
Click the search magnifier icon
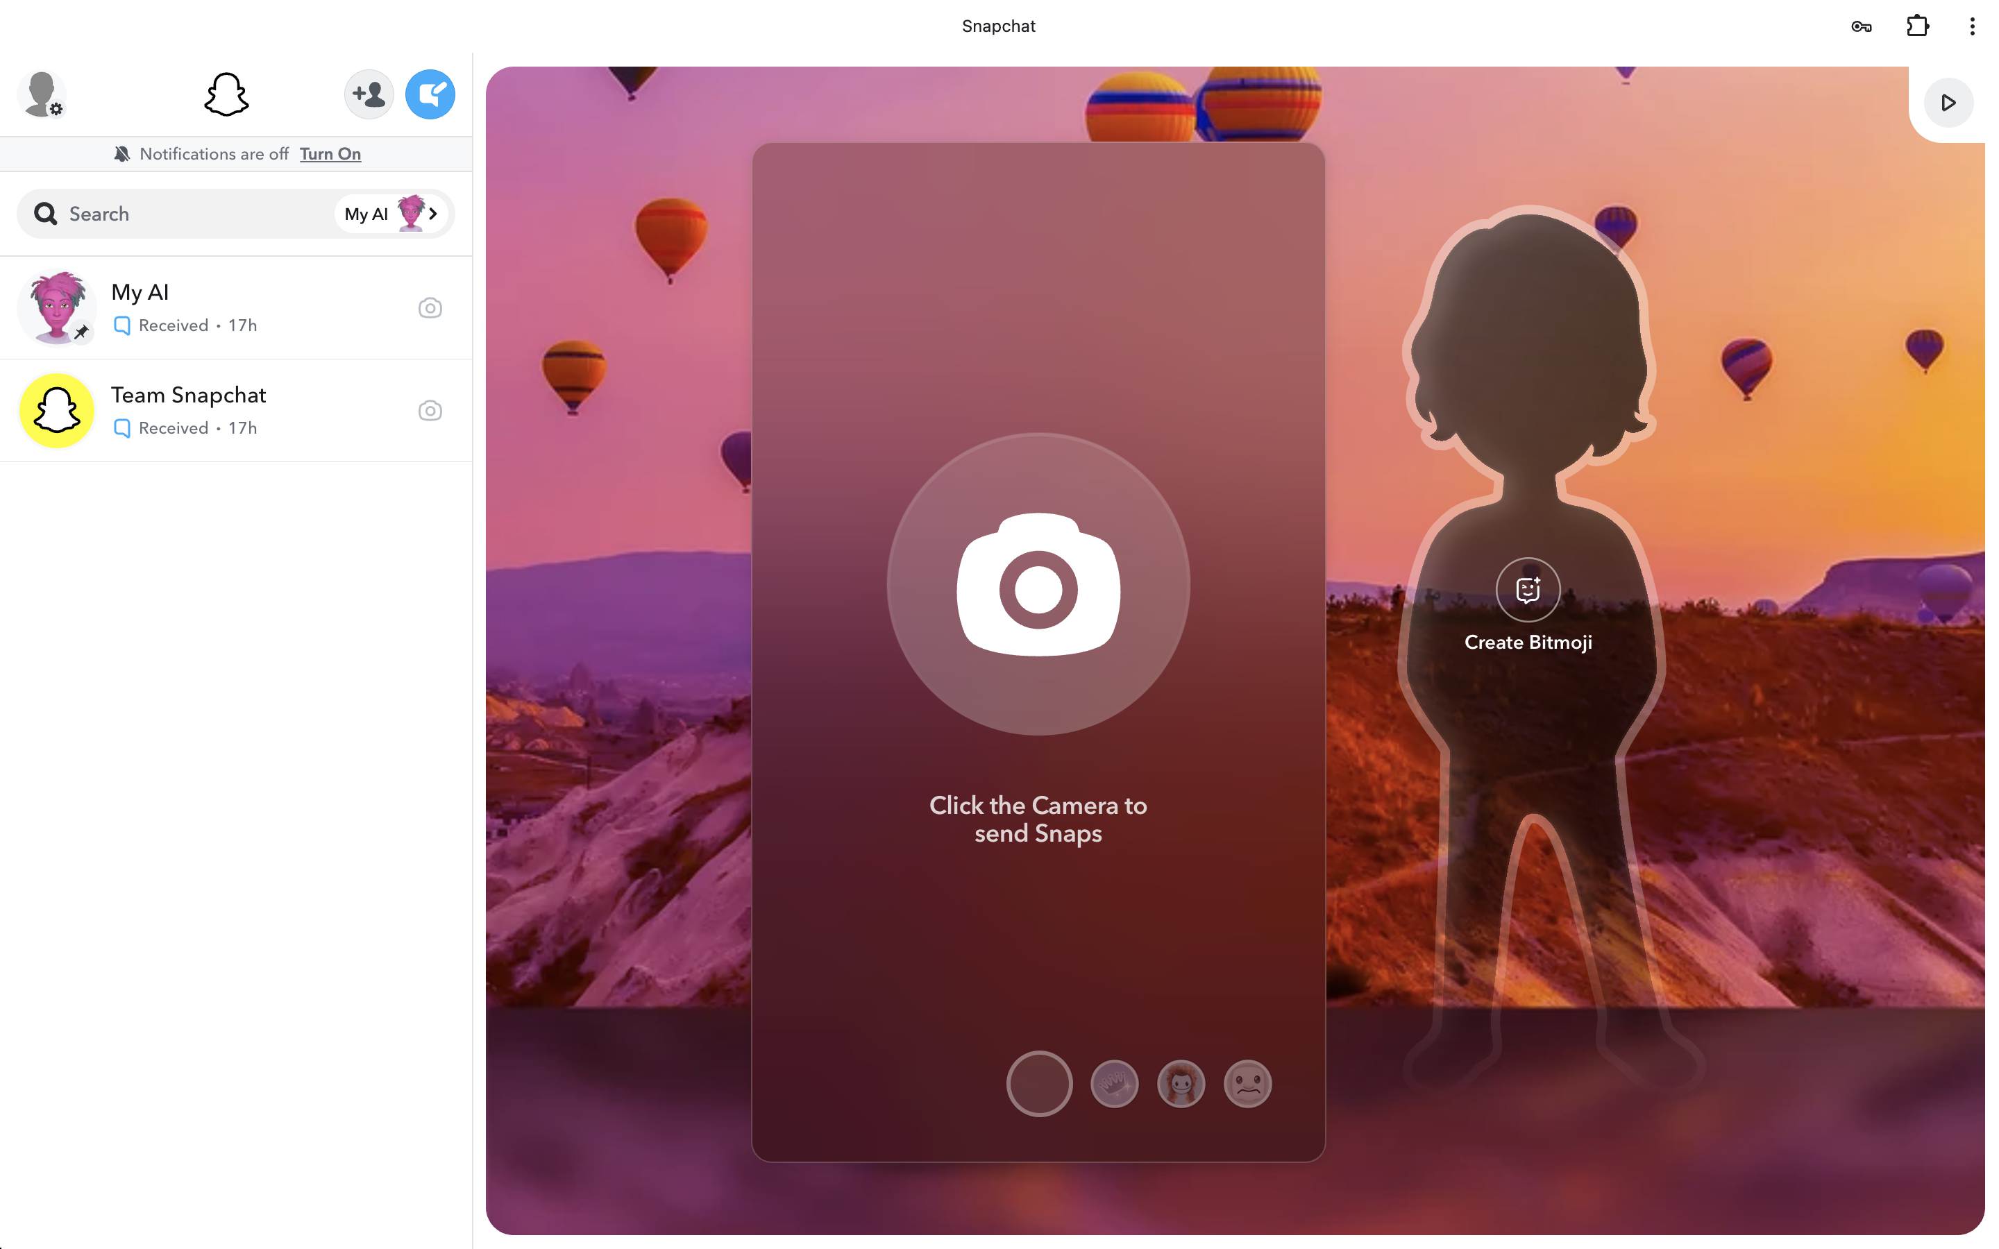pos(45,214)
